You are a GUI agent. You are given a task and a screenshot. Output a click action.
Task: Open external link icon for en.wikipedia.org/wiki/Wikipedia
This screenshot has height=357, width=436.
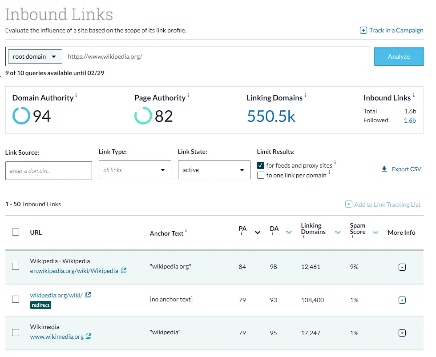coord(124,270)
